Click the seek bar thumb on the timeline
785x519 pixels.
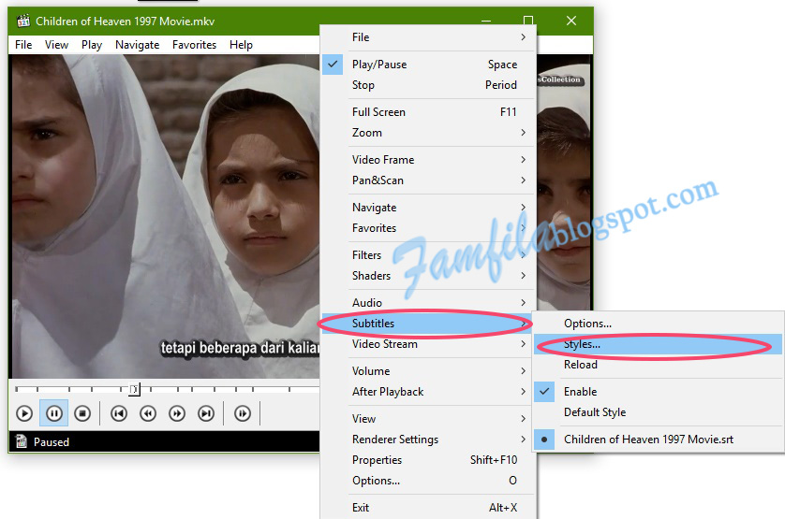click(134, 389)
